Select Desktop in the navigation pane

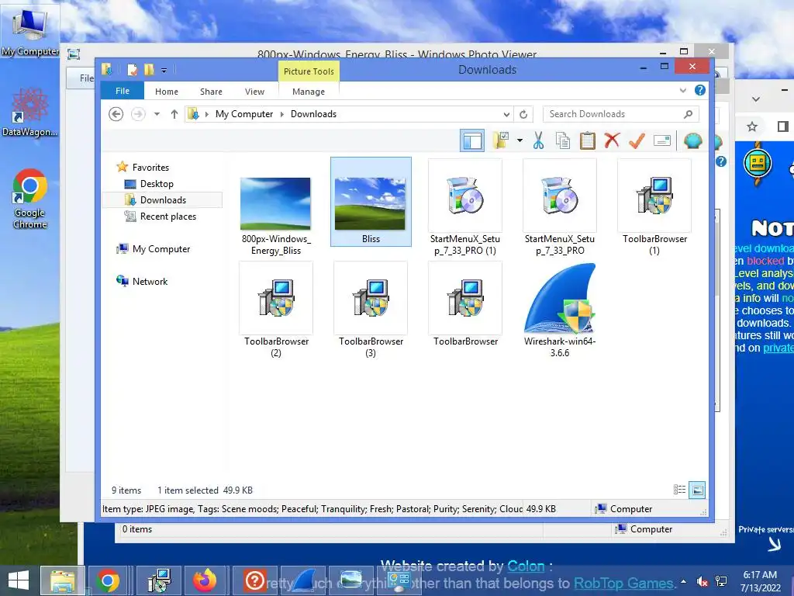pyautogui.click(x=157, y=183)
